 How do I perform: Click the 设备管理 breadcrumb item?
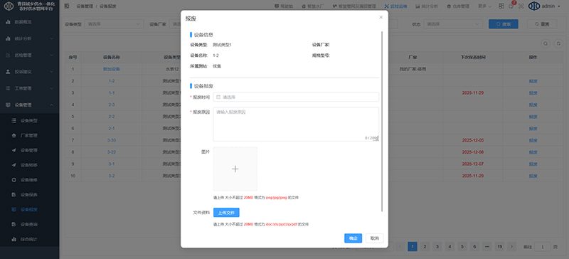click(x=84, y=6)
